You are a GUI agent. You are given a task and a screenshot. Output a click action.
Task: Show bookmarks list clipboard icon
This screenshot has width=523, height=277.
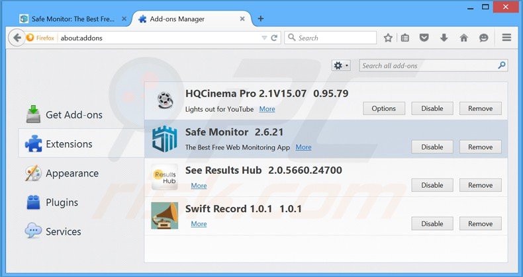(x=405, y=38)
